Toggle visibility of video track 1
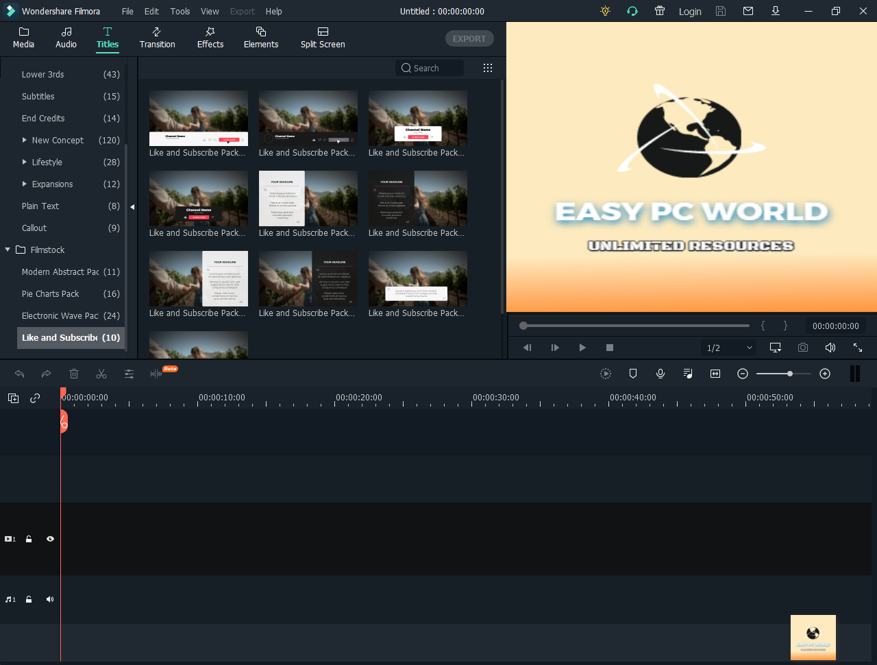 pos(49,539)
